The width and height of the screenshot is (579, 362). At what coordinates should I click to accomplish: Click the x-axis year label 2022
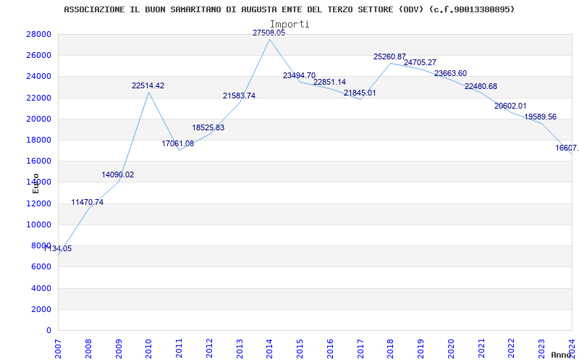pyautogui.click(x=512, y=349)
